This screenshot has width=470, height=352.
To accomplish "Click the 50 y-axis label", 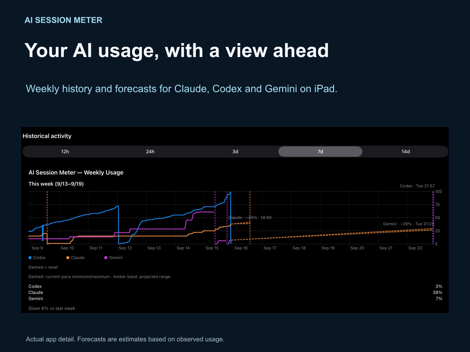I will [x=437, y=218].
